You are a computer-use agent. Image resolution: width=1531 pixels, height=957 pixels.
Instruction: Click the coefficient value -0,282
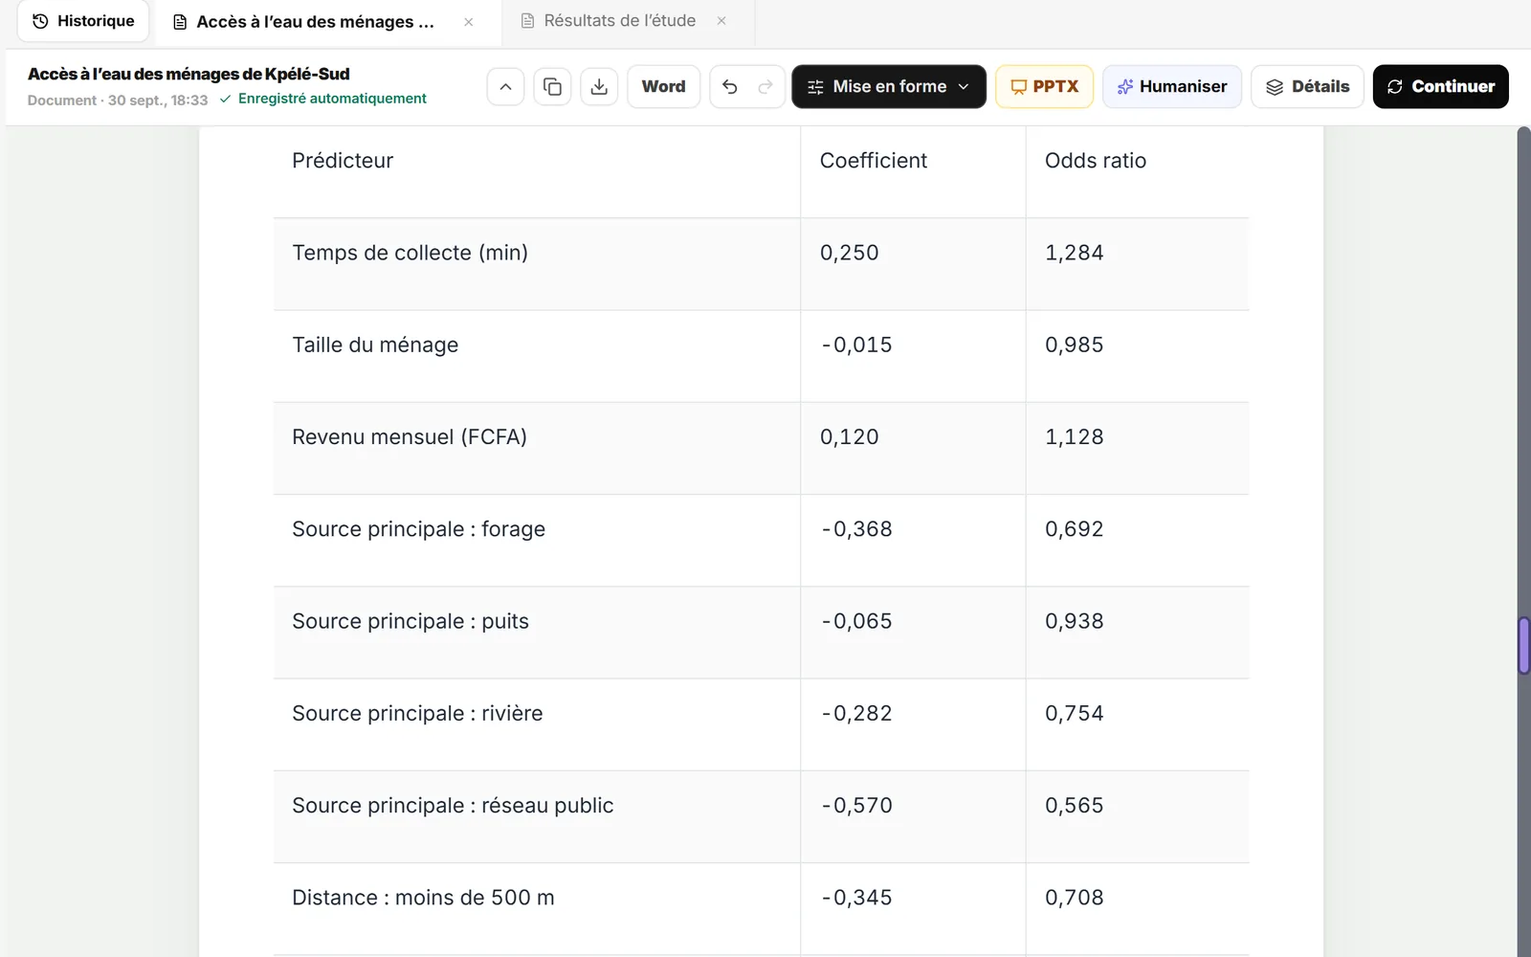point(856,713)
